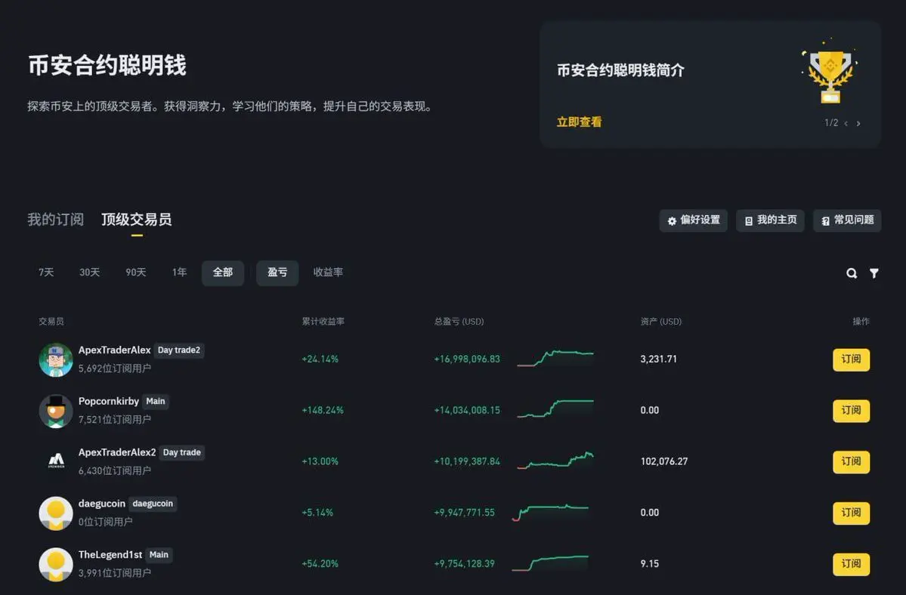The height and width of the screenshot is (595, 906).
Task: Click 资产 (USD) column header
Action: 661,322
